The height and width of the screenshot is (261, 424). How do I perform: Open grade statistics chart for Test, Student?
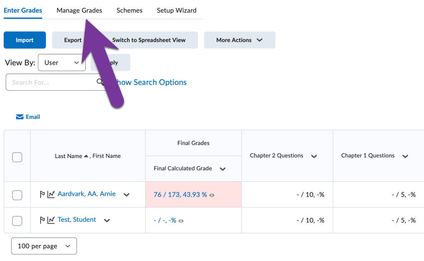(51, 220)
